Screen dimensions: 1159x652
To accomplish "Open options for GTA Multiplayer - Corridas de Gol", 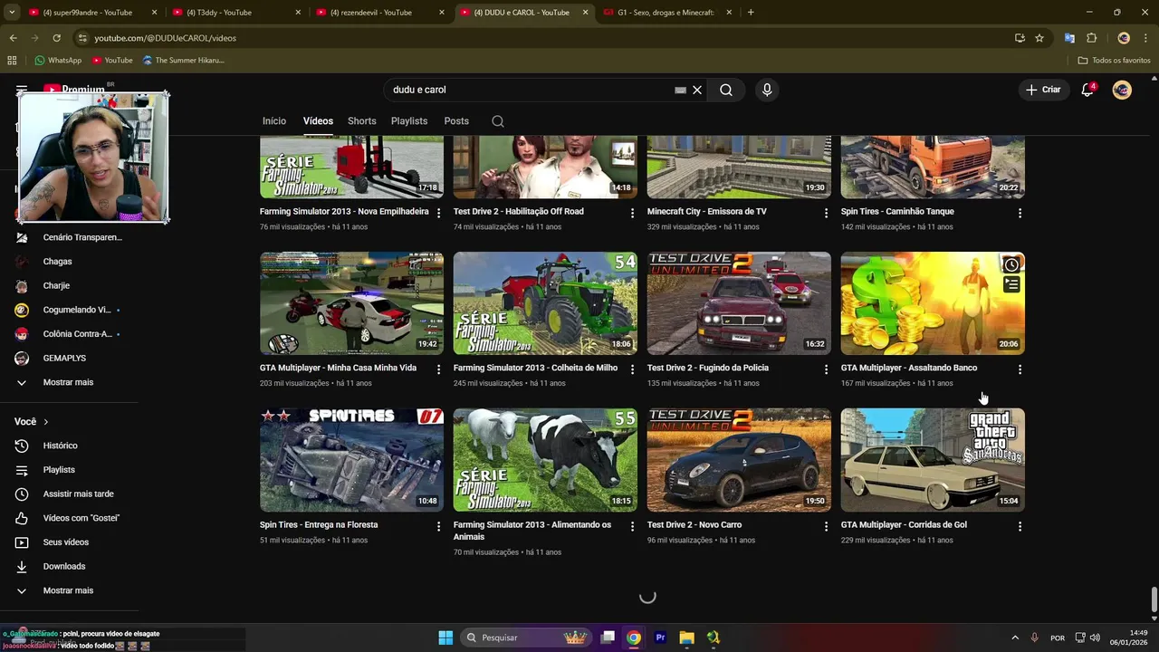I will [1020, 526].
